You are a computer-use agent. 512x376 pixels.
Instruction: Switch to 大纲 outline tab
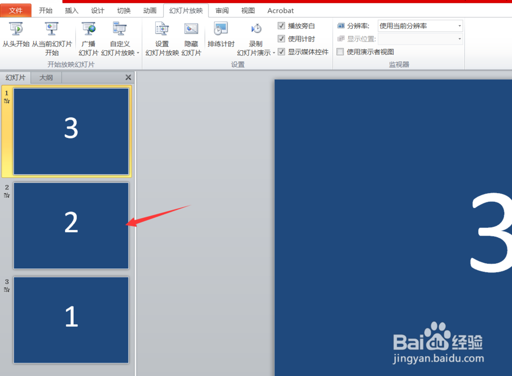(x=46, y=78)
